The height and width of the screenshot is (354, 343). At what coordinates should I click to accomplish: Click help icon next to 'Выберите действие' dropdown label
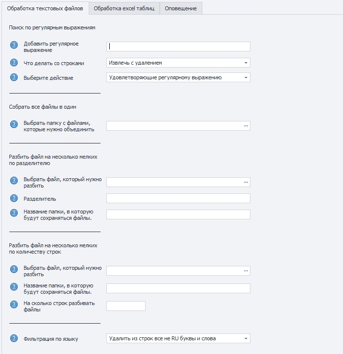[14, 77]
